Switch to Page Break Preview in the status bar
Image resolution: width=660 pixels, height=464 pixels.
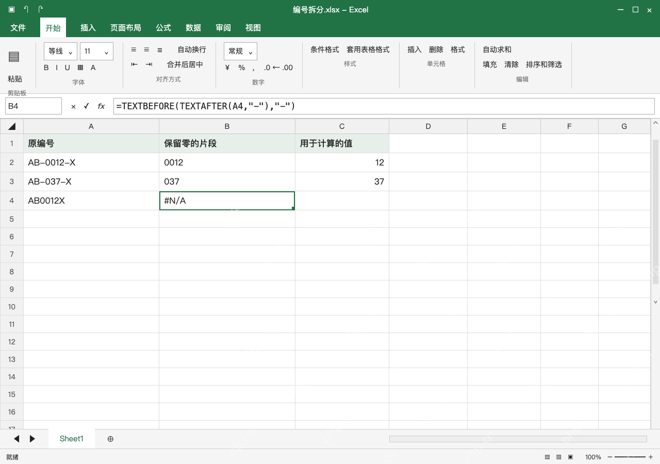[x=570, y=457]
